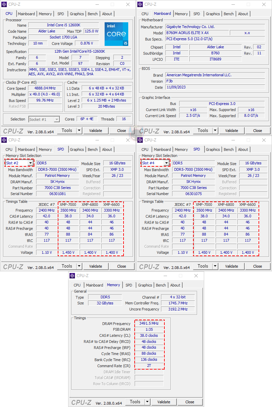Click Command Rate value 2T

tap(149, 366)
